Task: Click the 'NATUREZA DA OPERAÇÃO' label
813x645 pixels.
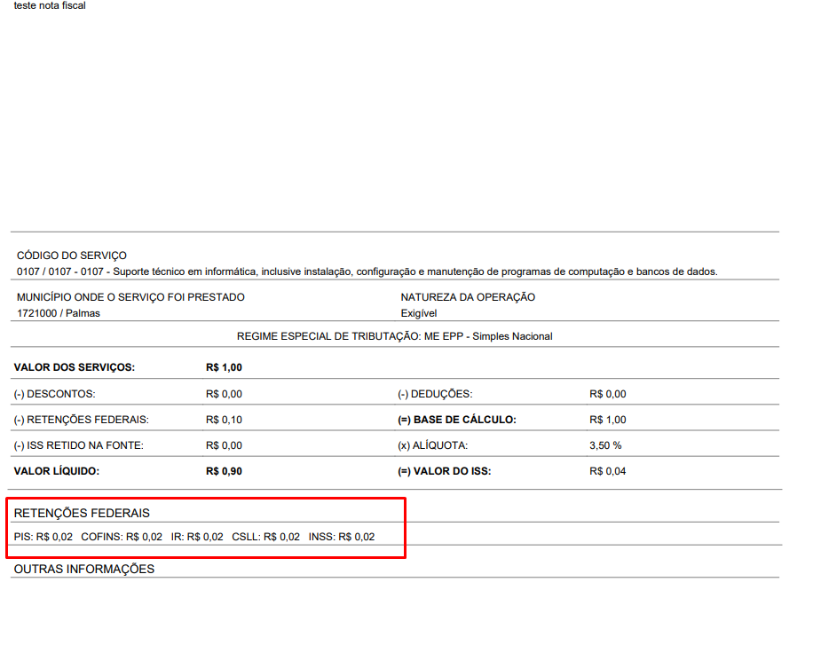Action: (x=468, y=297)
